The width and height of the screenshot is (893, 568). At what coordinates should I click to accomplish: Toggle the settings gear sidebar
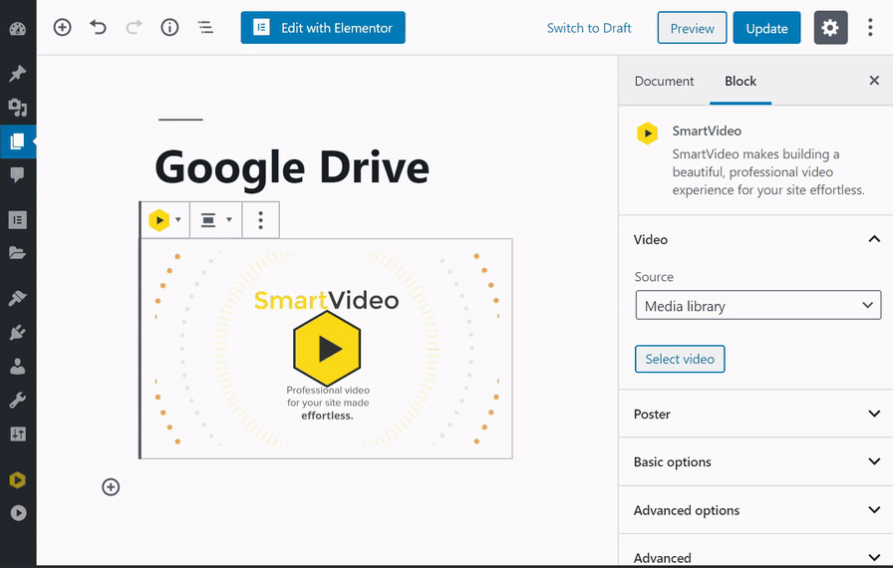coord(830,27)
